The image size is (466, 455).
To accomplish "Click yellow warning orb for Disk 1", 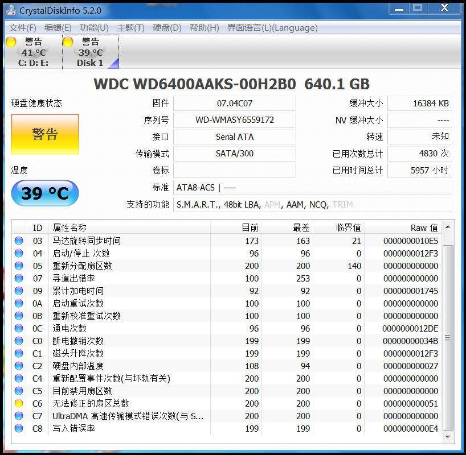I will pyautogui.click(x=68, y=42).
